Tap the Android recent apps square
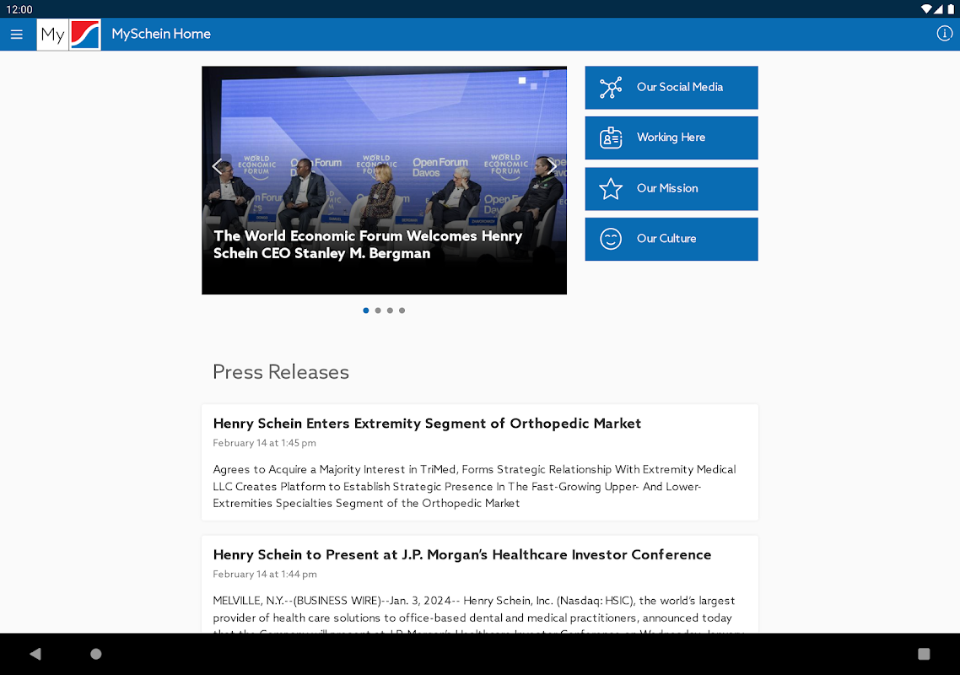Screen dimensions: 960x675 tap(924, 654)
